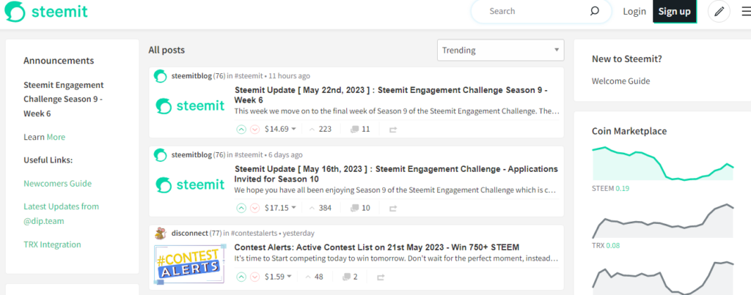The height and width of the screenshot is (295, 751).
Task: Downvote the May 16th Steemit Update post
Action: click(254, 208)
